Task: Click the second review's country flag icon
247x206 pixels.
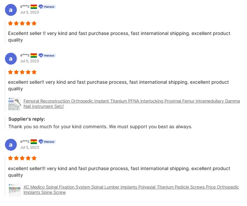Action: 34,55
